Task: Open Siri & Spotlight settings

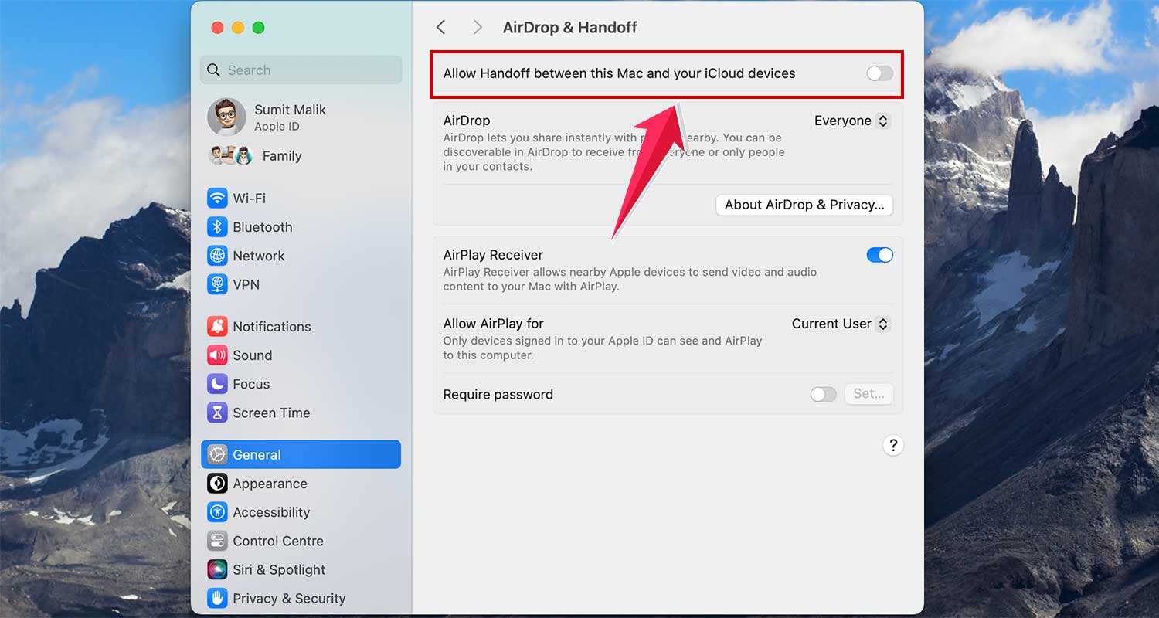Action: [217, 569]
